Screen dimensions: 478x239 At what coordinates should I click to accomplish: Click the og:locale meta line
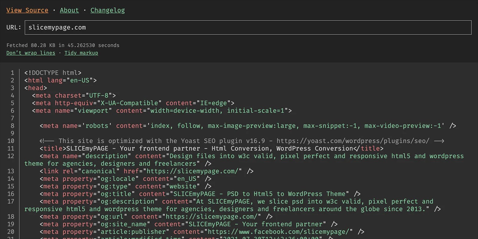(125, 179)
